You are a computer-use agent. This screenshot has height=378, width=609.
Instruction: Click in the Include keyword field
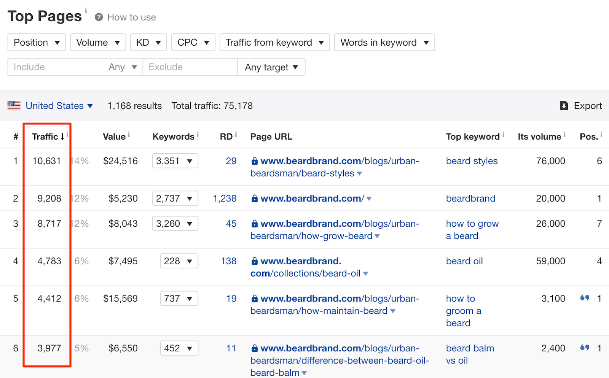tap(56, 67)
